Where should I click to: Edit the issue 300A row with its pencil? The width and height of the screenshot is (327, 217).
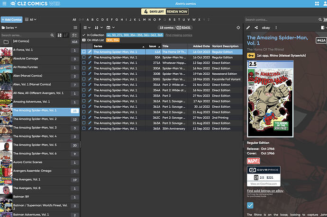pos(90,68)
